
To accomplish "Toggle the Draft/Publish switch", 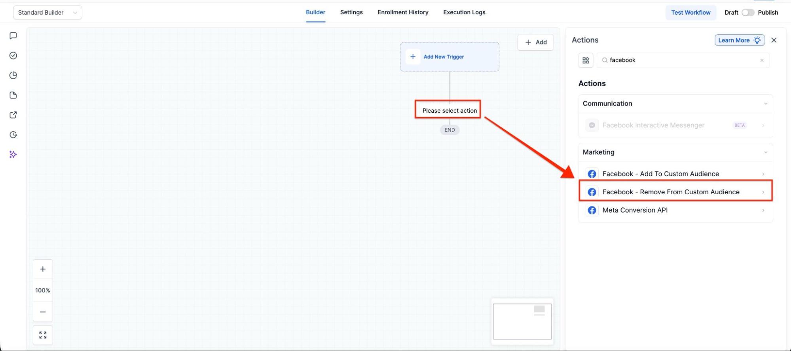I will point(747,13).
